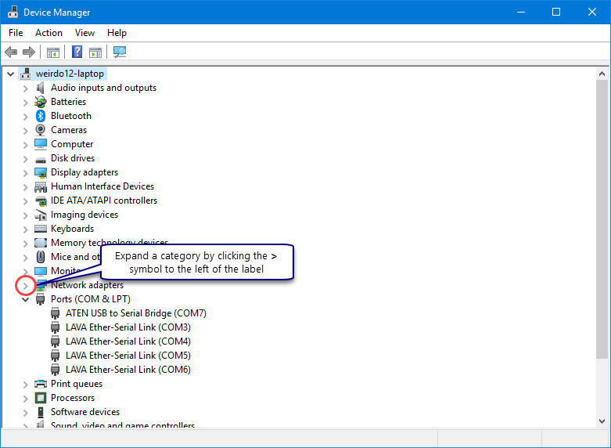
Task: Open the Action menu
Action: click(49, 33)
